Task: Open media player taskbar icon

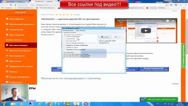Action: click(x=22, y=104)
